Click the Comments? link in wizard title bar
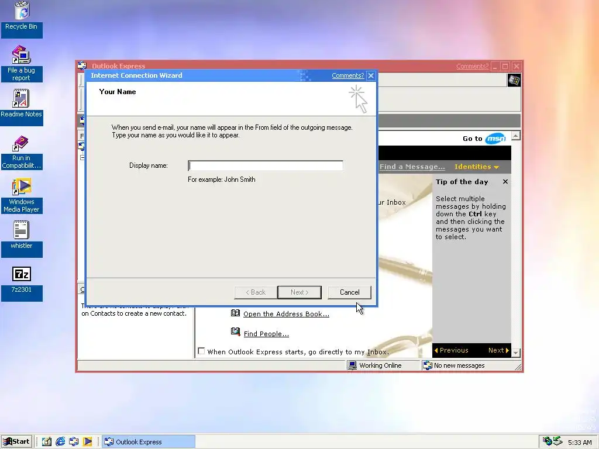 click(347, 75)
